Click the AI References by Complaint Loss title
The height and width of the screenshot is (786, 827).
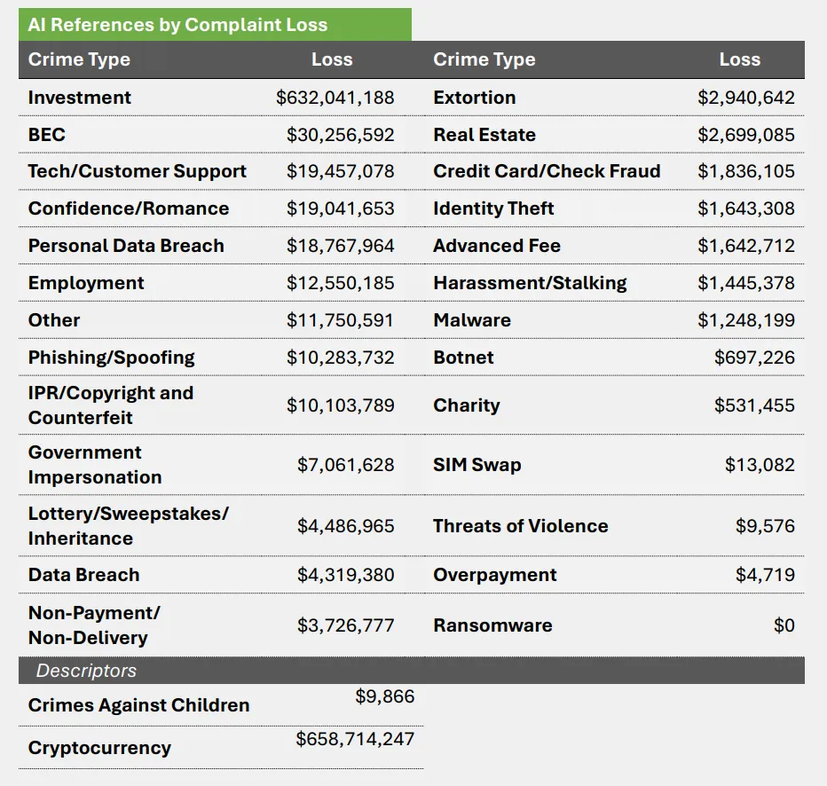177,25
